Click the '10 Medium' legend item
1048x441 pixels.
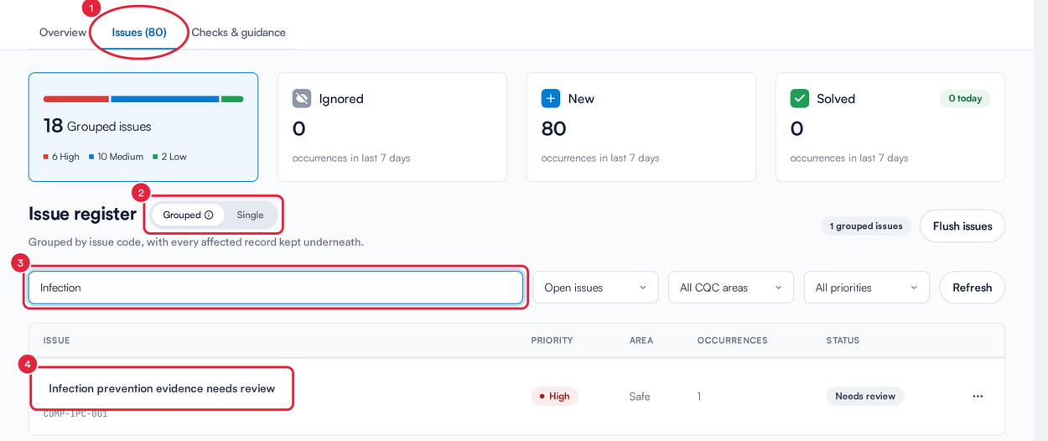coord(116,157)
